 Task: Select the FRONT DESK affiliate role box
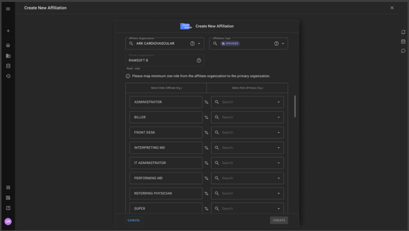166,133
